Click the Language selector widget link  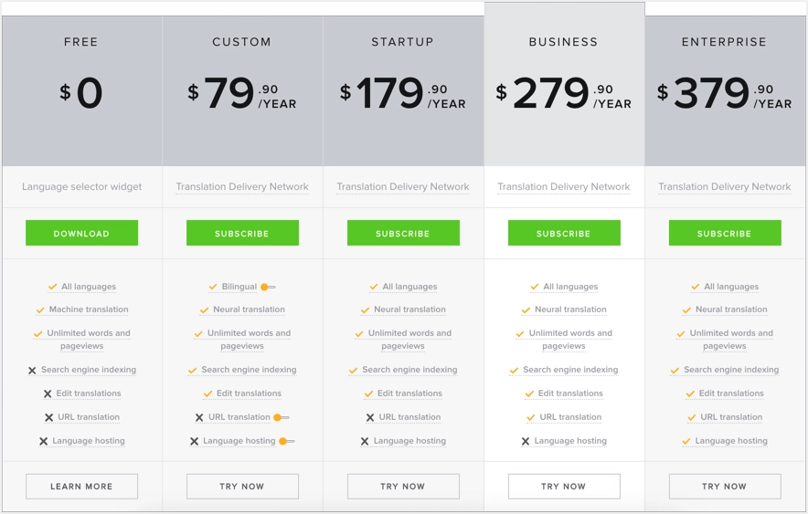click(x=81, y=186)
